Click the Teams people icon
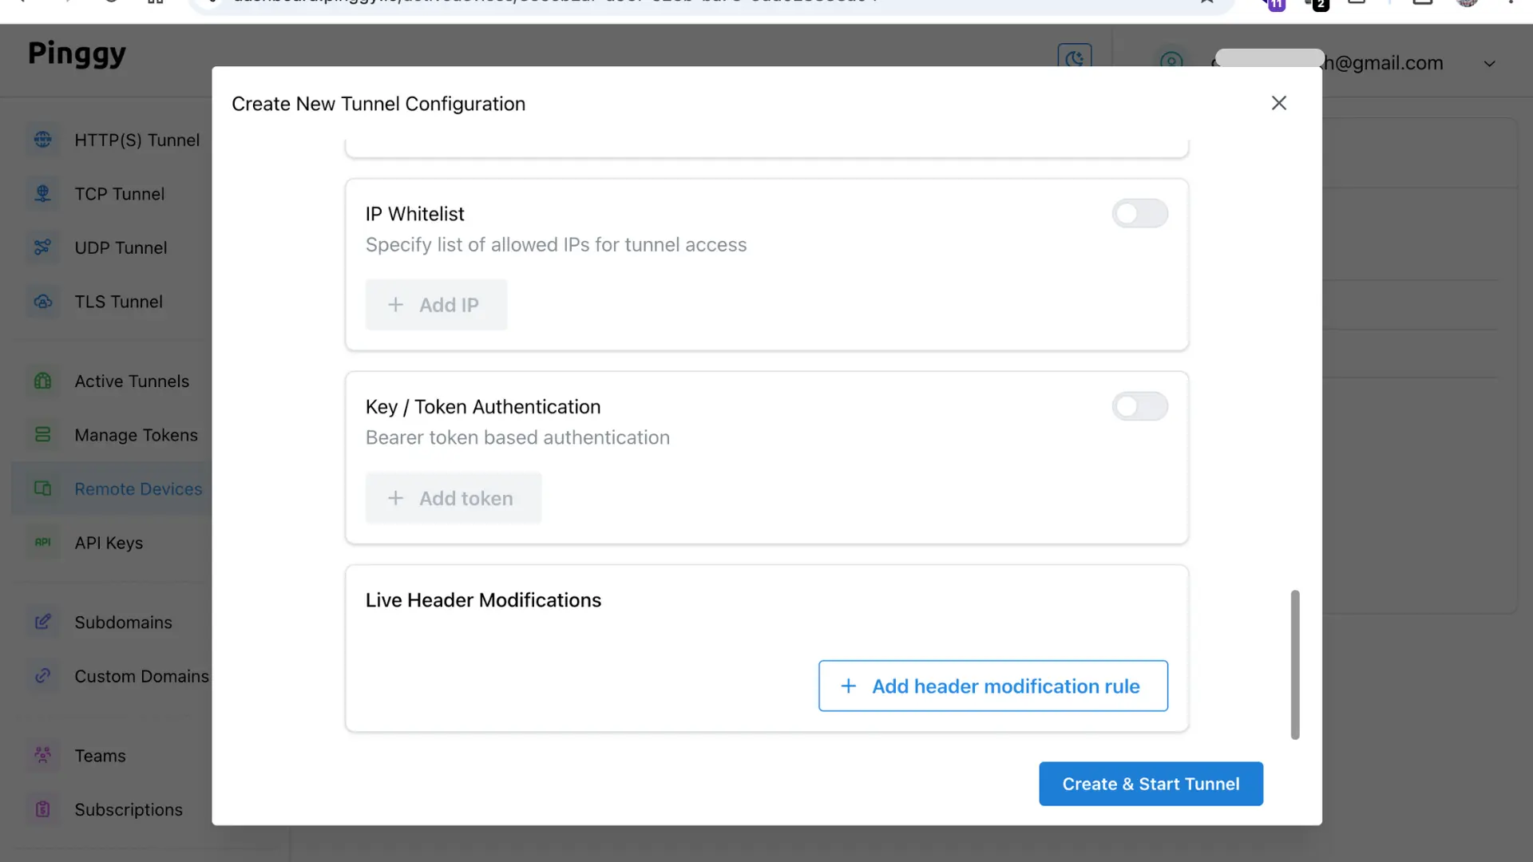 pyautogui.click(x=43, y=755)
